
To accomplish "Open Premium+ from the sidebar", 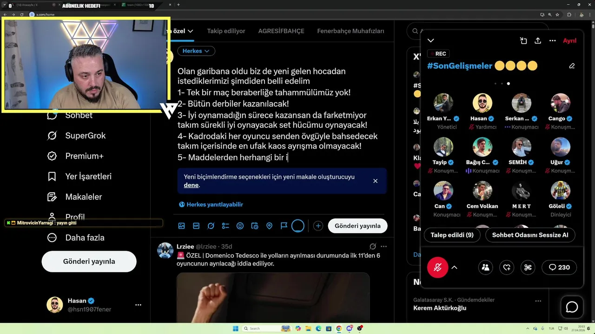I will click(x=75, y=156).
